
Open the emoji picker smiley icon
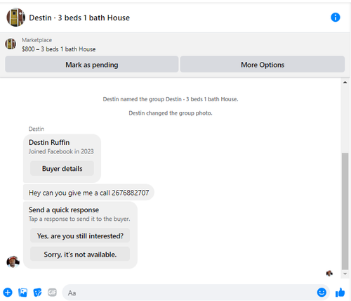click(322, 293)
